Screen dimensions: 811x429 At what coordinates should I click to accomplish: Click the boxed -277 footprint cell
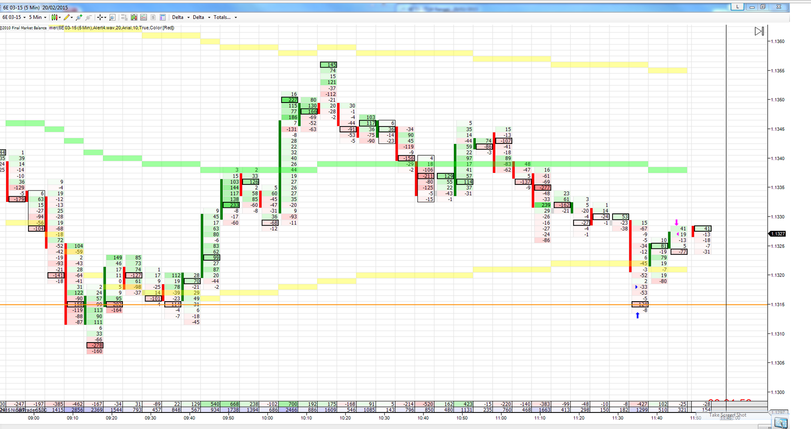click(x=543, y=188)
